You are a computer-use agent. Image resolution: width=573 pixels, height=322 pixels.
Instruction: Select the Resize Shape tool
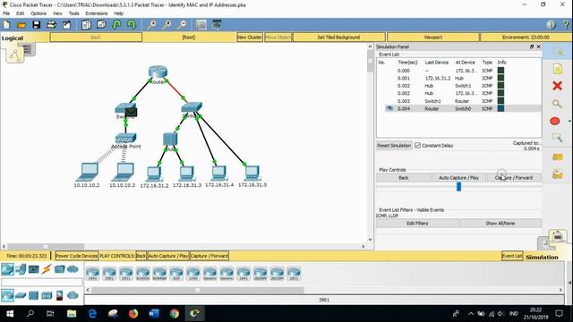pos(557,138)
